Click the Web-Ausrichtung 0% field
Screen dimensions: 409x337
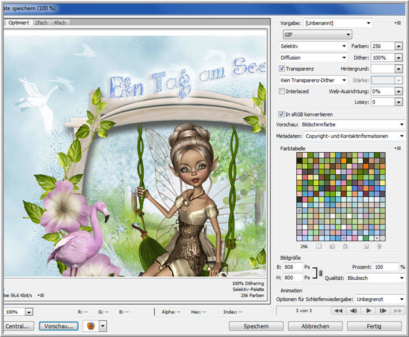[382, 91]
